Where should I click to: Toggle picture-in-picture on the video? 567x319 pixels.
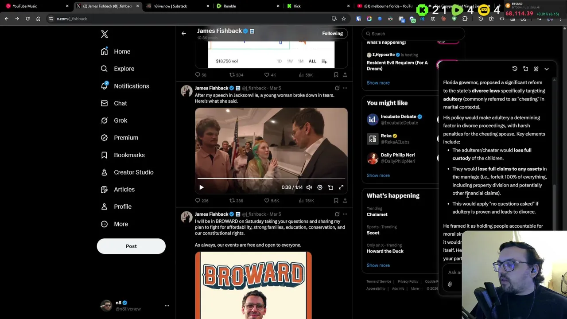[x=330, y=187]
